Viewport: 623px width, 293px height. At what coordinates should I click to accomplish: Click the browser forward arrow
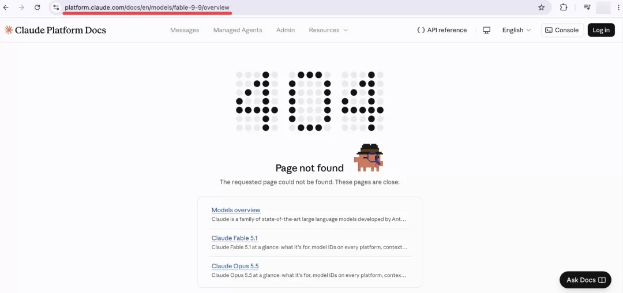(21, 7)
